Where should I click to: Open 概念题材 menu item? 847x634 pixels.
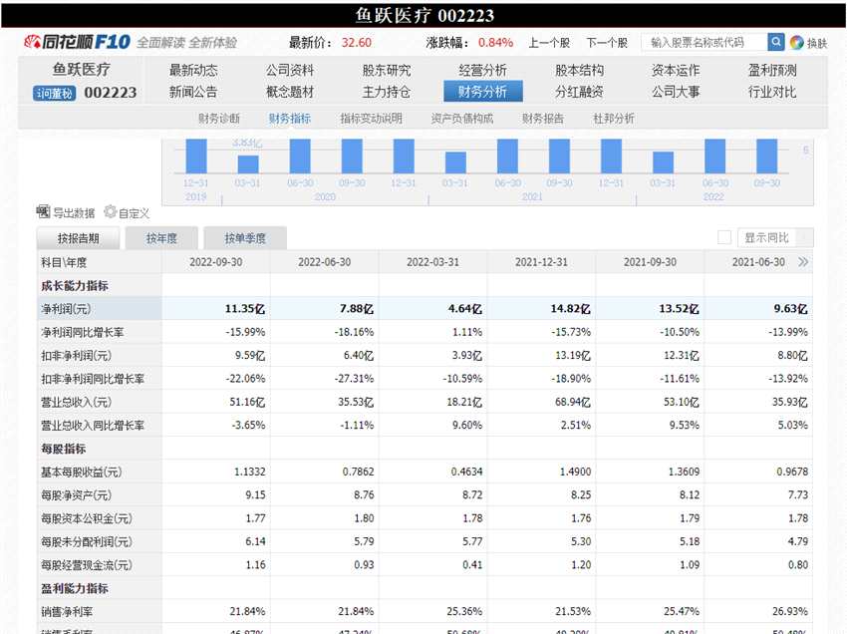coord(290,92)
